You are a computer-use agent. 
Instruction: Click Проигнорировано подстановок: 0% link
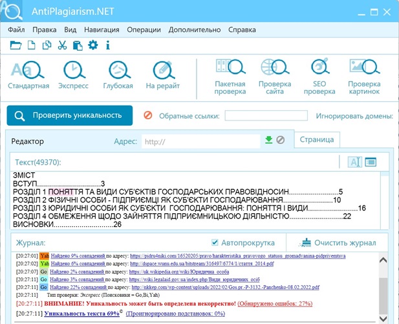(175, 313)
